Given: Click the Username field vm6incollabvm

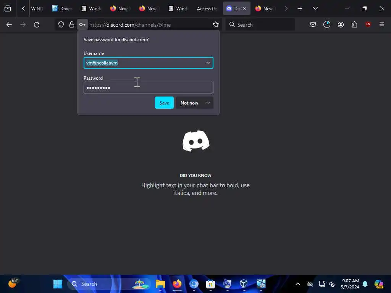Looking at the screenshot, I should click(x=149, y=63).
